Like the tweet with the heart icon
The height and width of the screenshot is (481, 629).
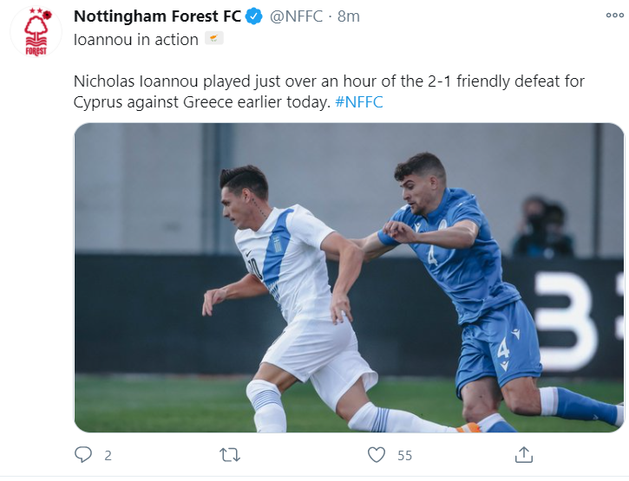[x=377, y=455]
